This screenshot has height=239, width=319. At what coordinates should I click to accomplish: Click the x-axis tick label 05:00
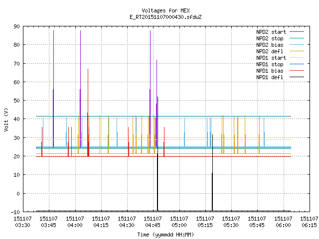(179, 225)
